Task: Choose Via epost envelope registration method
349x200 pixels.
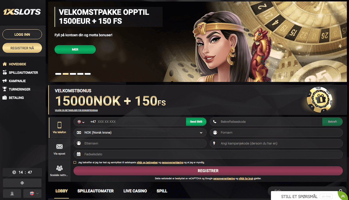Action: click(60, 149)
